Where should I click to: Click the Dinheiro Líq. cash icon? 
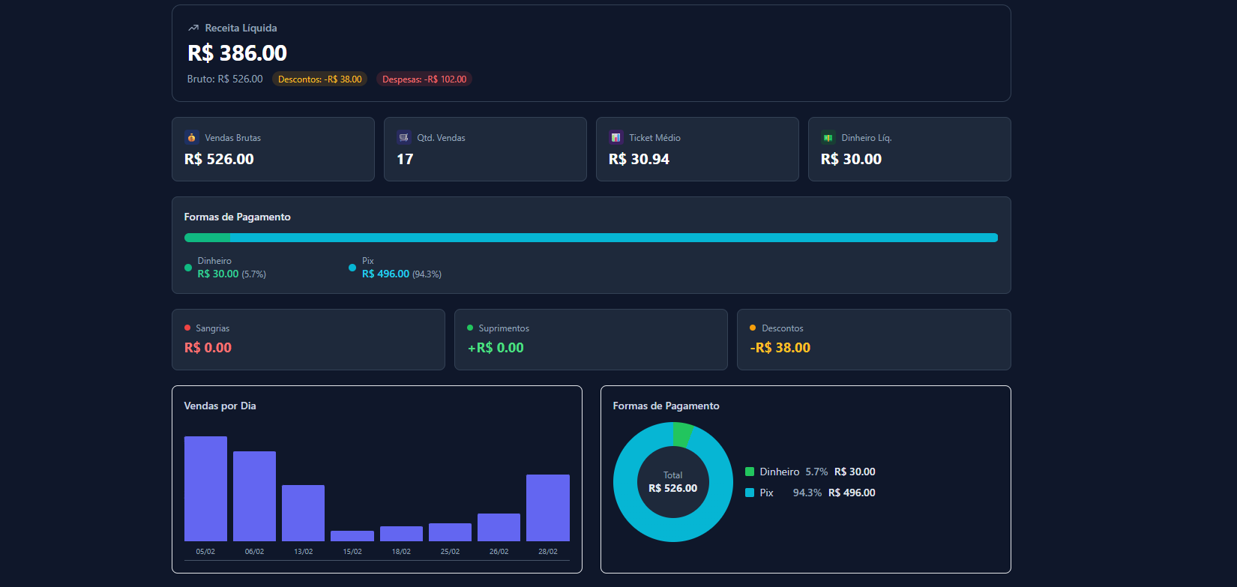(x=828, y=137)
